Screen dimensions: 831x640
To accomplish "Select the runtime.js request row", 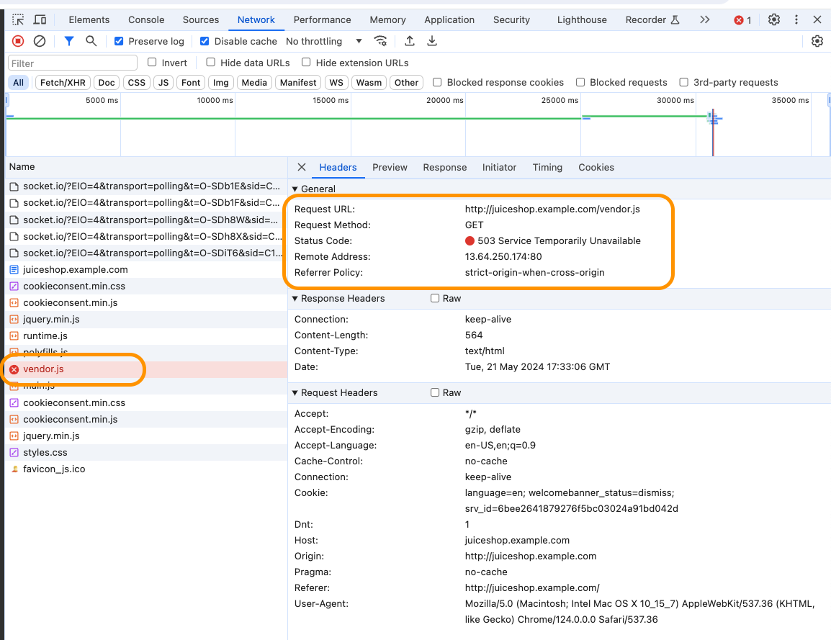I will [x=146, y=336].
